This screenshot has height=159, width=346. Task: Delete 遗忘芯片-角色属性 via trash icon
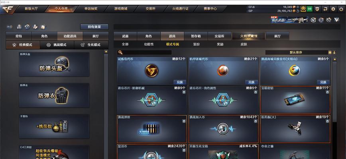(256, 92)
